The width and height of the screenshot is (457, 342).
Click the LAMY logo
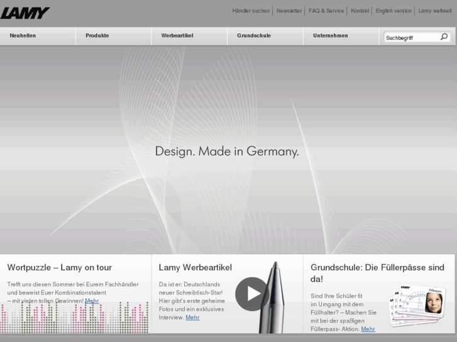tap(25, 13)
